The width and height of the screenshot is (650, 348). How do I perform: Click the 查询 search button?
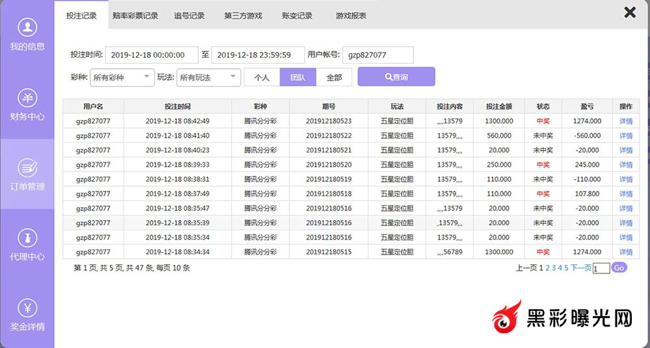tap(396, 77)
